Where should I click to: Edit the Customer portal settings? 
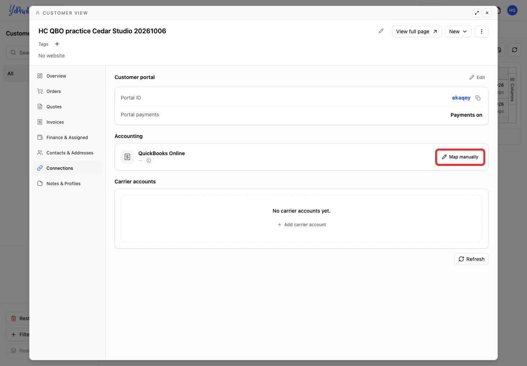coord(477,78)
